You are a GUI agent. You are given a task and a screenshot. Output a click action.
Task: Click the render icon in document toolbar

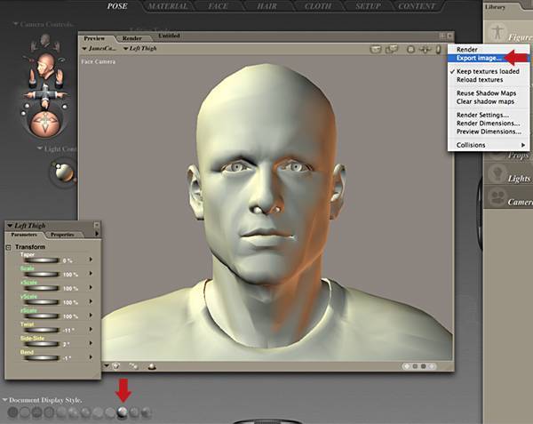click(375, 50)
